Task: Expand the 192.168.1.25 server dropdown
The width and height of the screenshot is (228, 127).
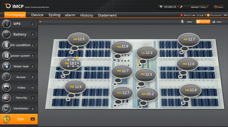Action: click(178, 7)
